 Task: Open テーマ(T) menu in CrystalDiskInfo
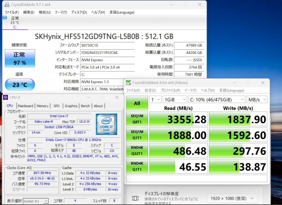61,12
